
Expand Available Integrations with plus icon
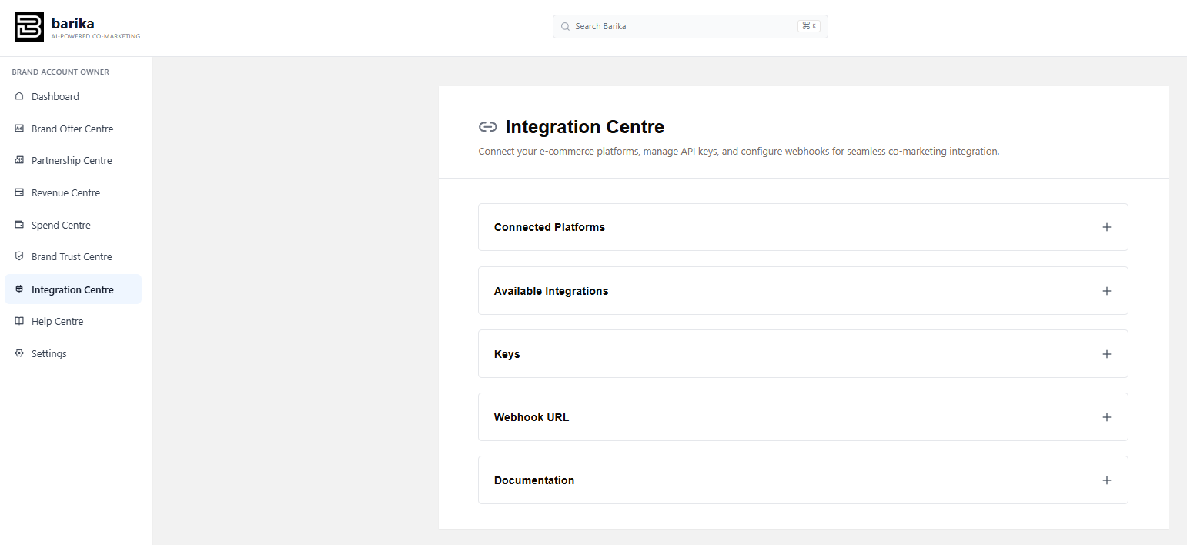[1106, 291]
